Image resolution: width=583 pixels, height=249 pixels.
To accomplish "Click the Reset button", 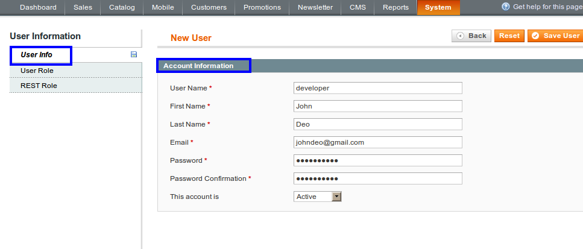I will (x=509, y=36).
